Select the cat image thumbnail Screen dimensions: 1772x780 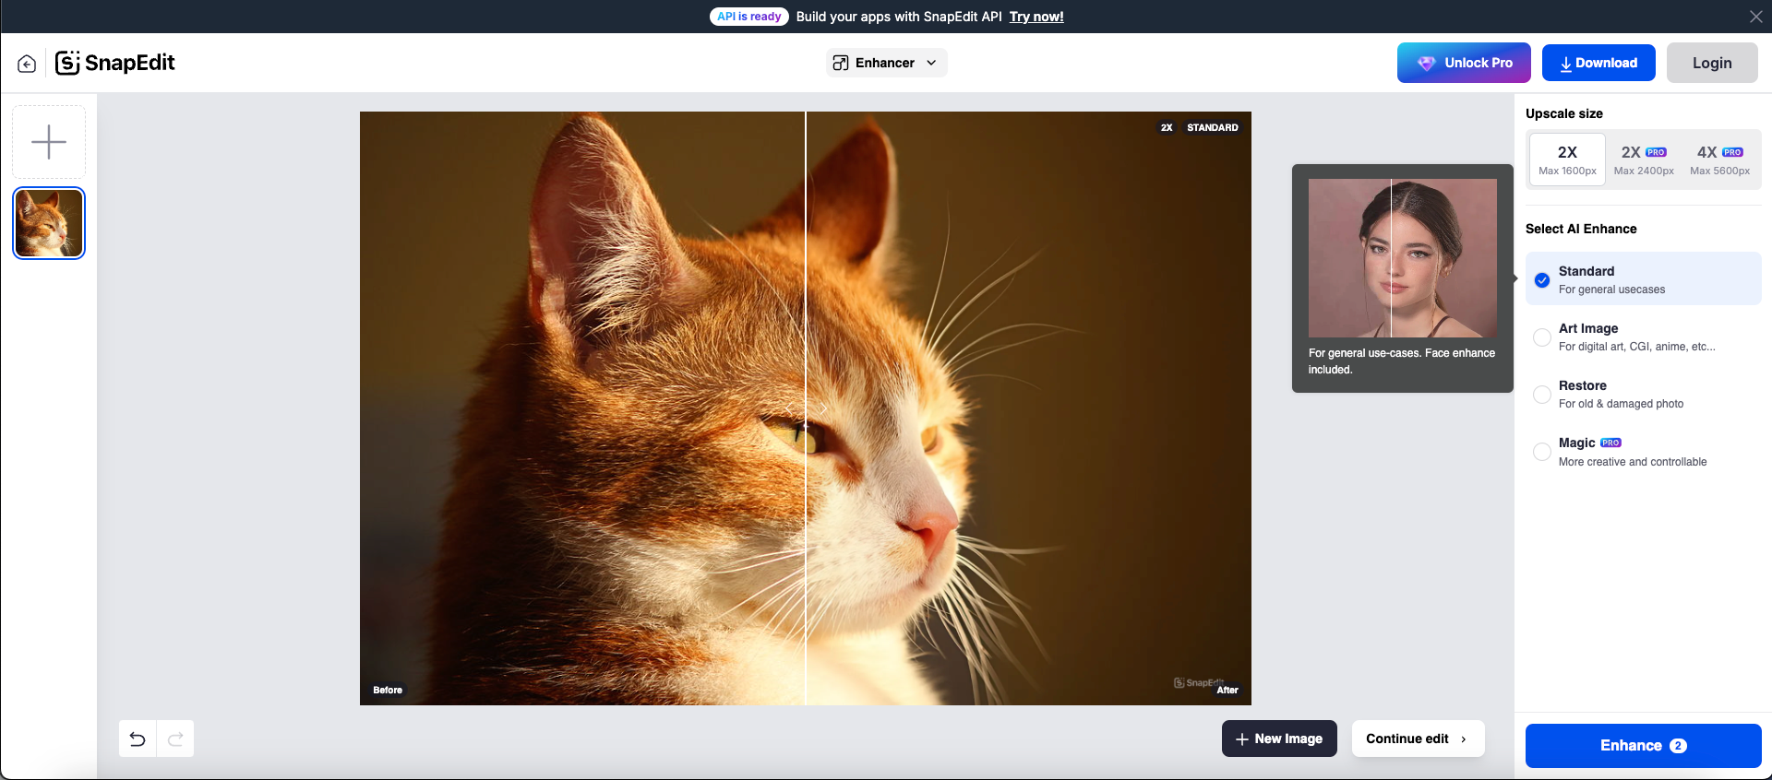coord(49,223)
